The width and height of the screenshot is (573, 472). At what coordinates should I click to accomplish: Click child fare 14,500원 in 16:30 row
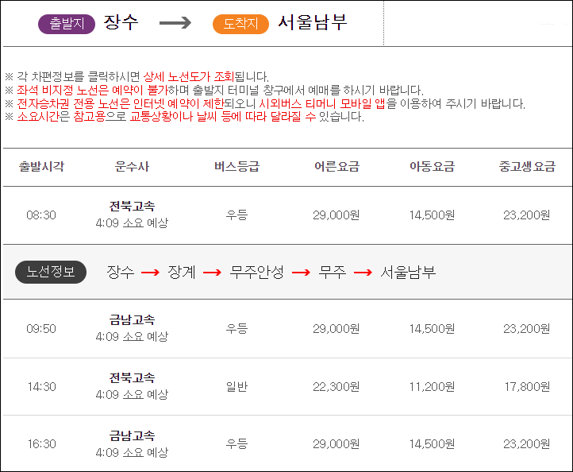coord(432,444)
